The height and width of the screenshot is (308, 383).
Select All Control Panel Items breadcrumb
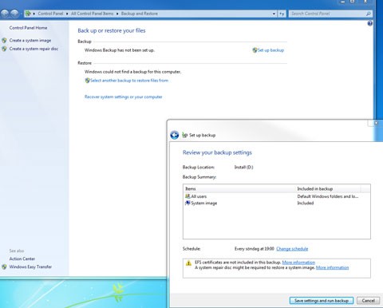coord(92,14)
